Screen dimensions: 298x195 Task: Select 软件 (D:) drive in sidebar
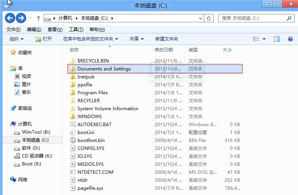[31, 148]
